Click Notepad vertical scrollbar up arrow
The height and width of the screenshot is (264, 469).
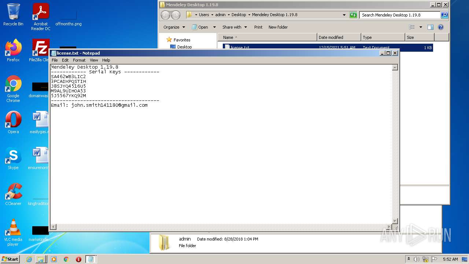pyautogui.click(x=395, y=67)
